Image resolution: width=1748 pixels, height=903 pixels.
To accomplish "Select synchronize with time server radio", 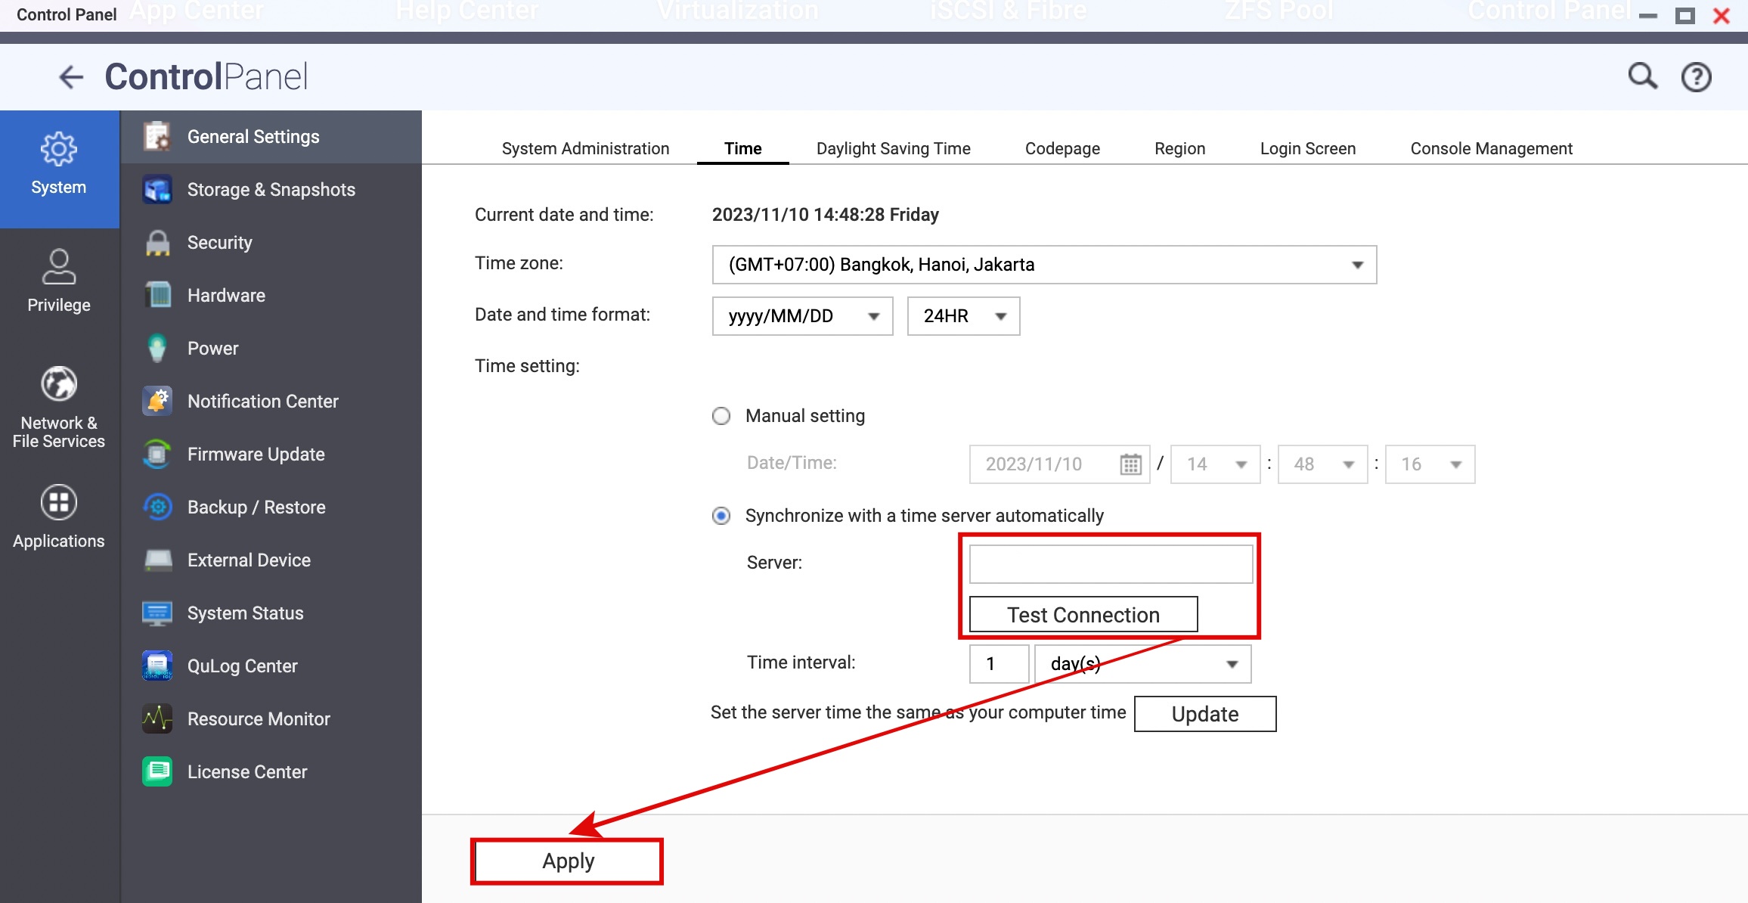I will coord(721,516).
